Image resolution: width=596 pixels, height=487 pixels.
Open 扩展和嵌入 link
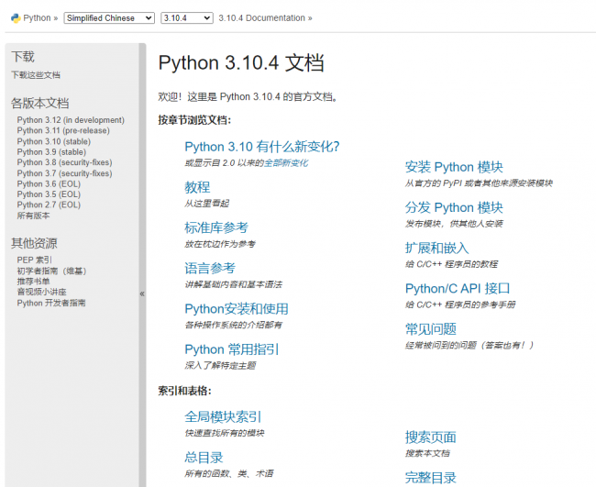436,248
